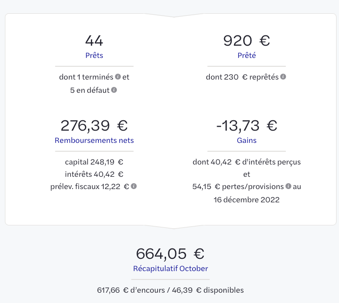Click the "Prêté" link
The image size is (339, 303).
tap(247, 55)
